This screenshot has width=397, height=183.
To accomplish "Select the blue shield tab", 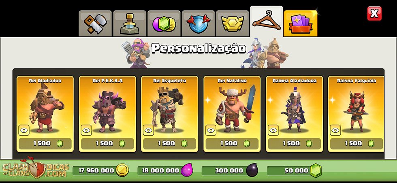I will pyautogui.click(x=198, y=23).
